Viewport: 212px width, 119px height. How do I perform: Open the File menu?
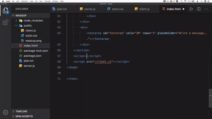13,1
